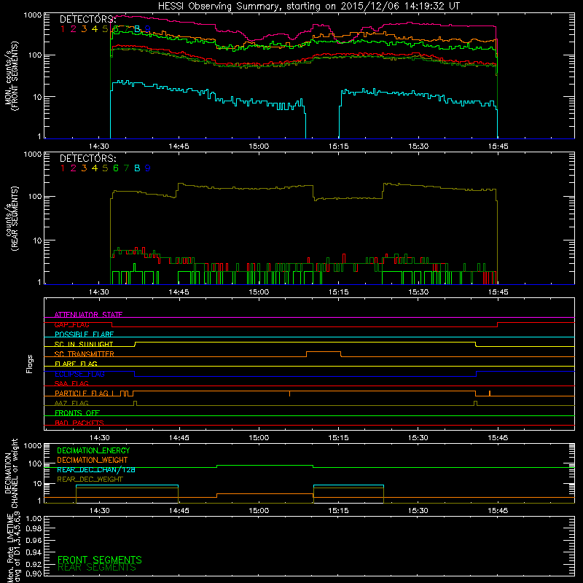Viewport: 583px width, 583px height.
Task: Click the 15:30 tick label under decimation panel
Action: tap(418, 511)
